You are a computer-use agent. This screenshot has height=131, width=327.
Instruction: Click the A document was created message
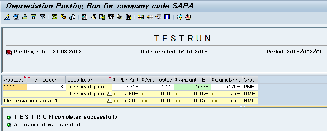pyautogui.click(x=47, y=125)
